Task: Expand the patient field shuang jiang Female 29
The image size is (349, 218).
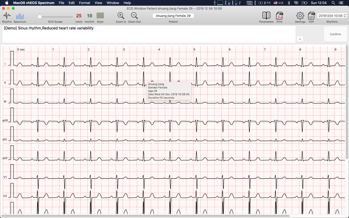Action: click(x=173, y=16)
